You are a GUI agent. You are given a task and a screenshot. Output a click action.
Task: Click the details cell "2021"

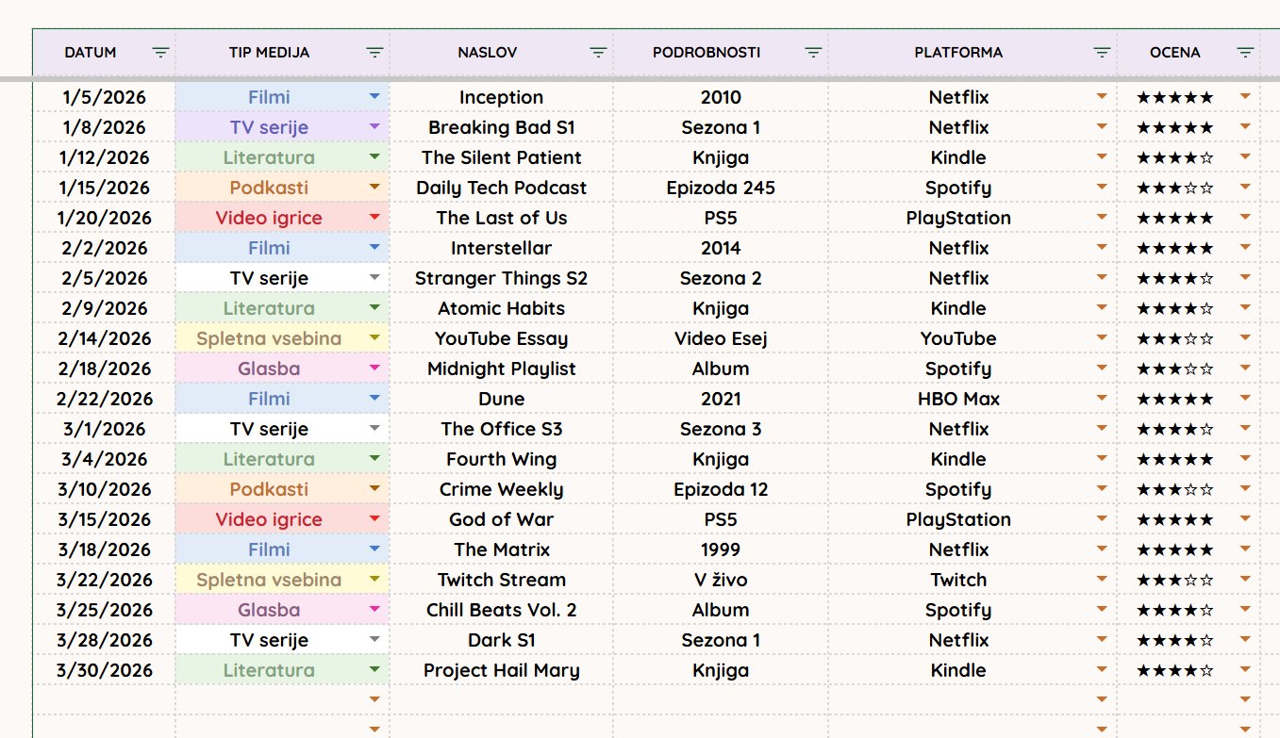pyautogui.click(x=721, y=399)
